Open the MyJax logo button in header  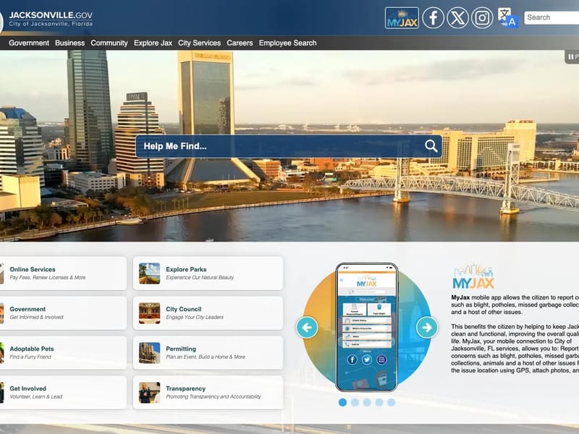[402, 17]
